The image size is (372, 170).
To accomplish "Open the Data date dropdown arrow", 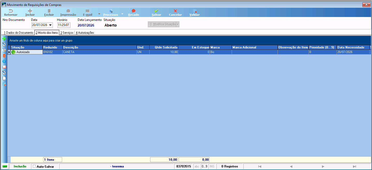I will pyautogui.click(x=50, y=25).
